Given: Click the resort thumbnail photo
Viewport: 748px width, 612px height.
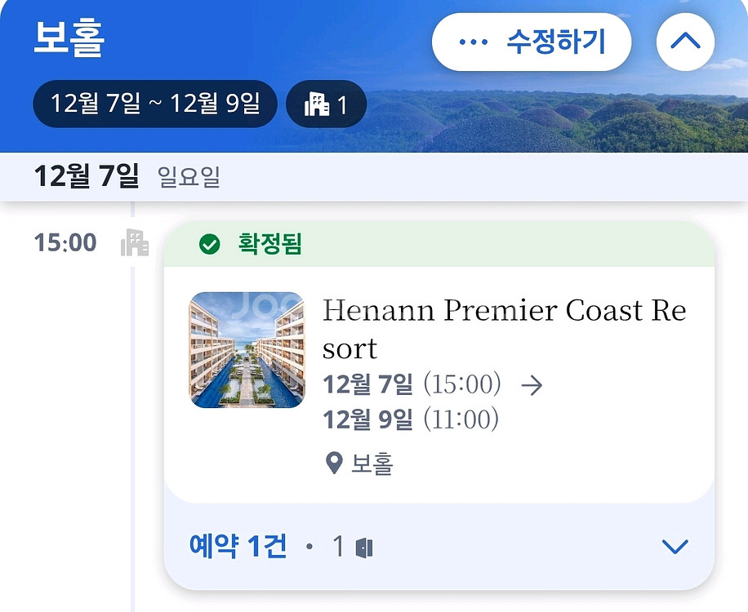Looking at the screenshot, I should pyautogui.click(x=247, y=349).
